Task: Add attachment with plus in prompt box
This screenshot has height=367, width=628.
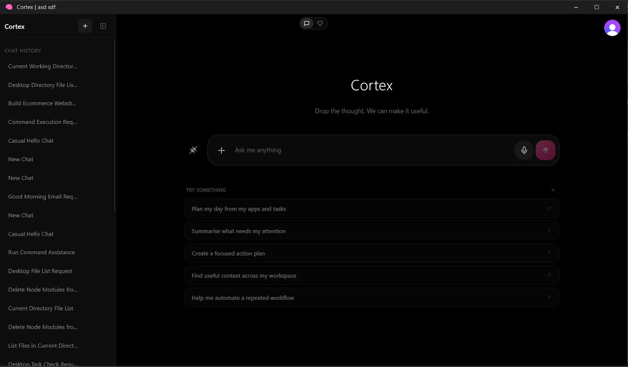Action: 221,150
